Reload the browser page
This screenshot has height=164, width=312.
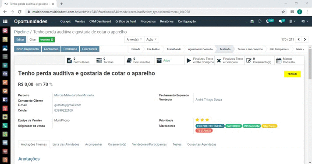[x=19, y=12]
